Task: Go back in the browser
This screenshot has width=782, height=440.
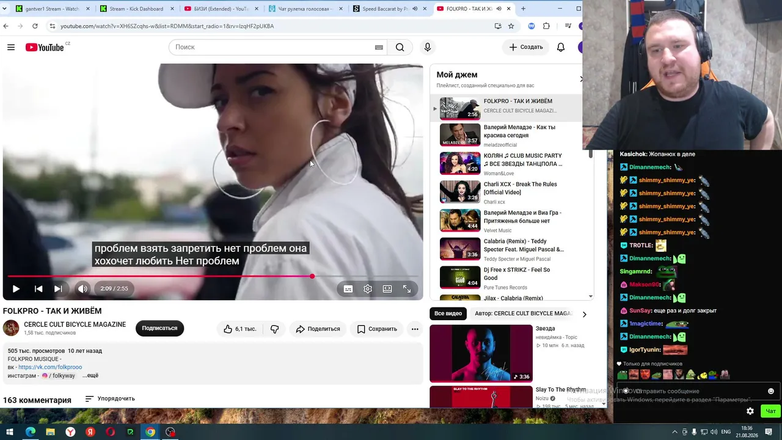Action: tap(6, 26)
